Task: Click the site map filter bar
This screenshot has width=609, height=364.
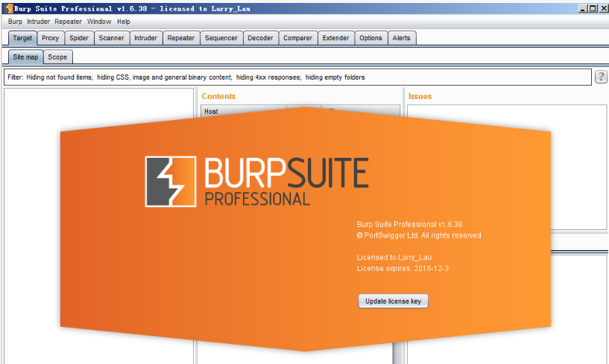Action: point(297,77)
